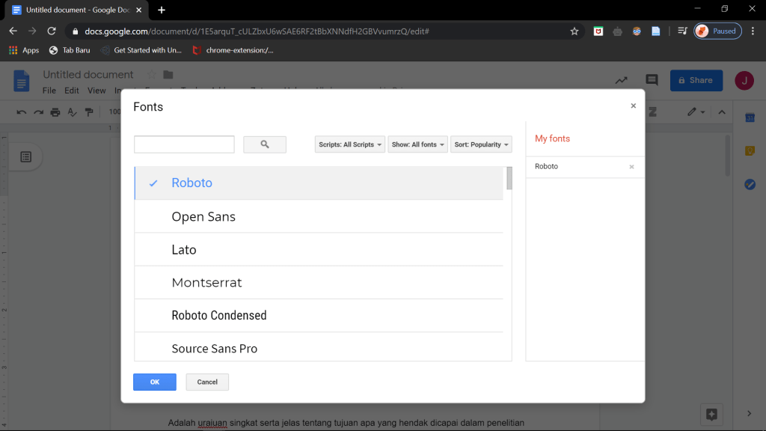This screenshot has width=766, height=431.
Task: Deselect the checked Roboto font
Action: [x=191, y=183]
